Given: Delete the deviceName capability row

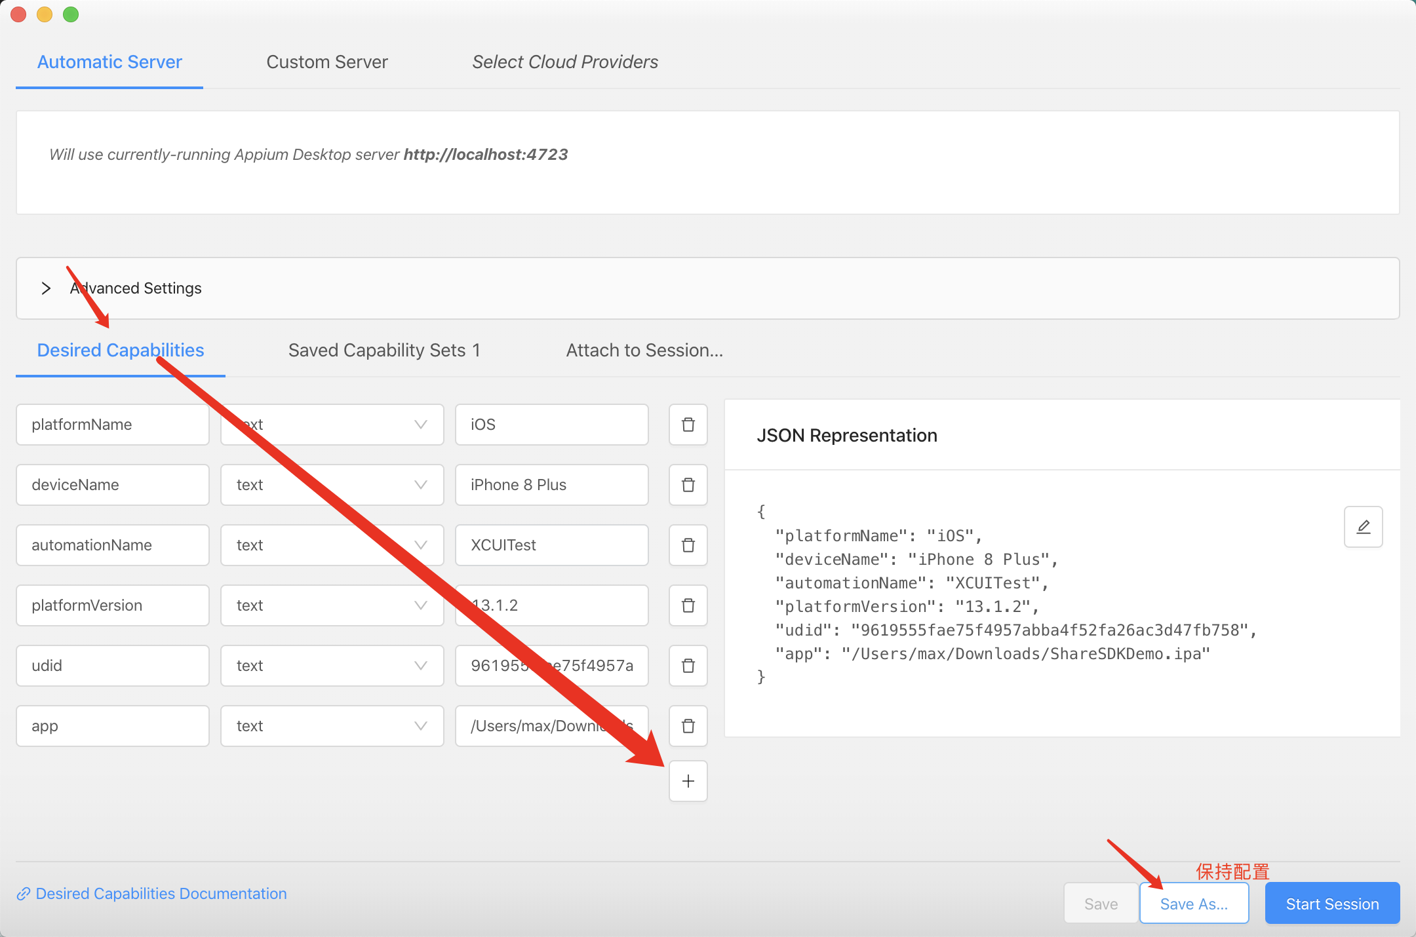Looking at the screenshot, I should pyautogui.click(x=688, y=485).
